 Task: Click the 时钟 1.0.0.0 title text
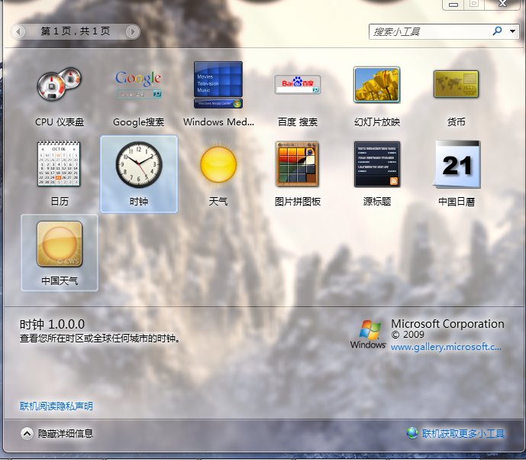(x=52, y=324)
